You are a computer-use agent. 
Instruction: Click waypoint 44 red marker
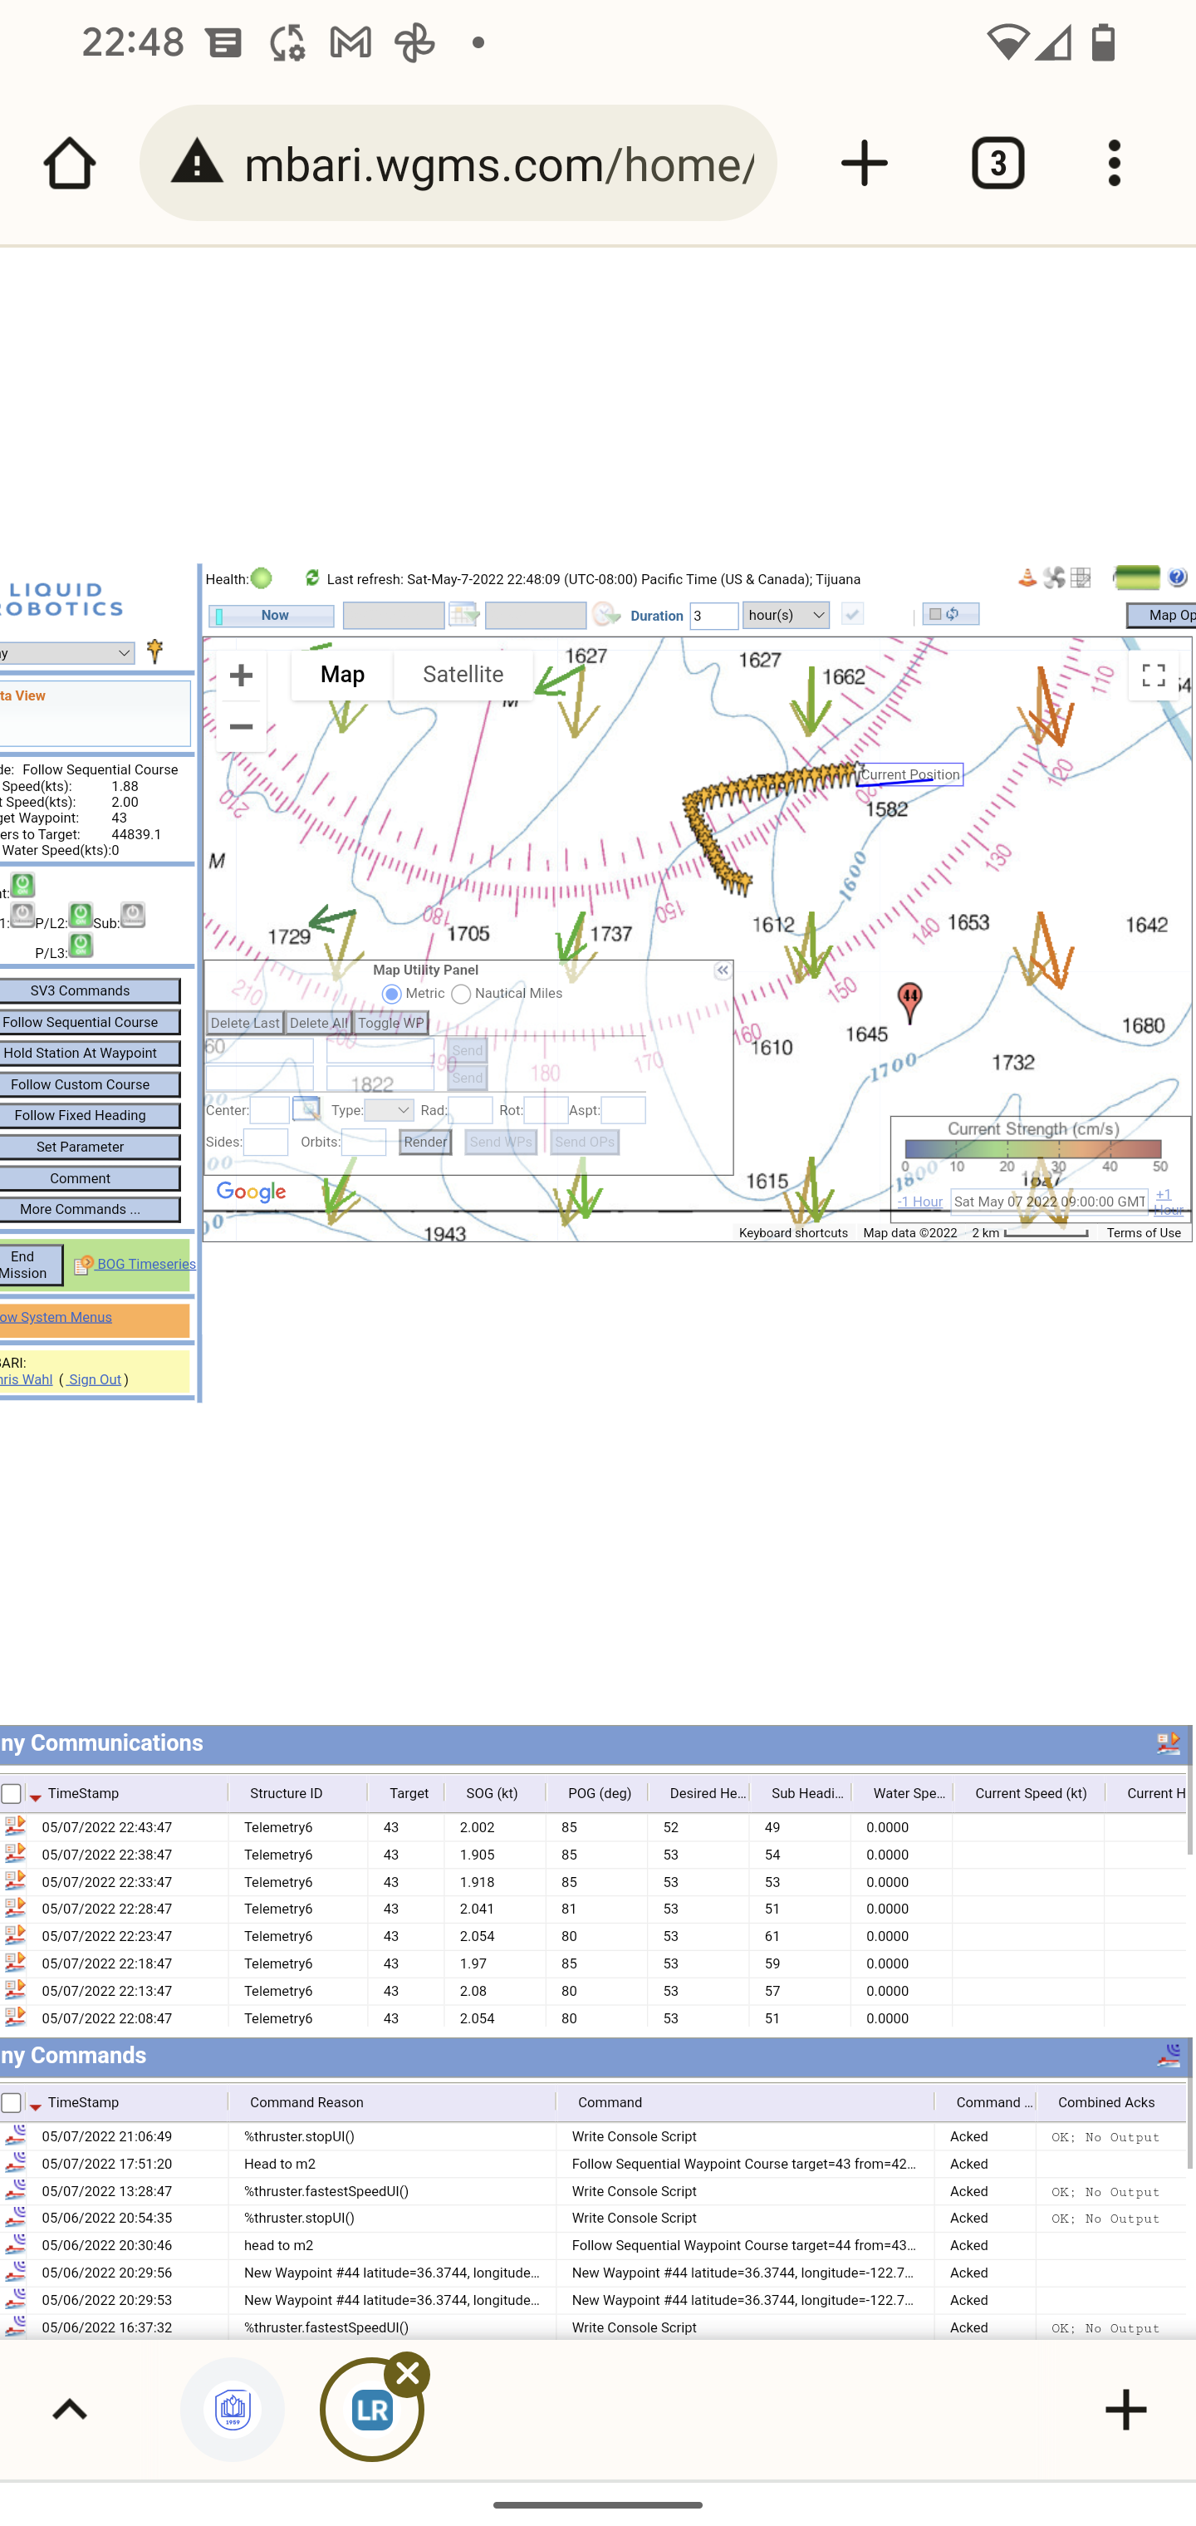click(x=909, y=1003)
